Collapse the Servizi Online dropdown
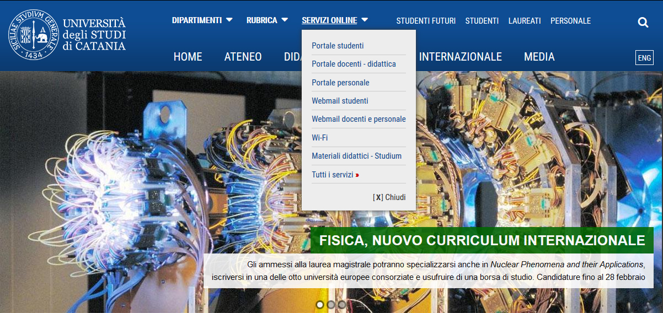Image resolution: width=663 pixels, height=313 pixels. (334, 20)
